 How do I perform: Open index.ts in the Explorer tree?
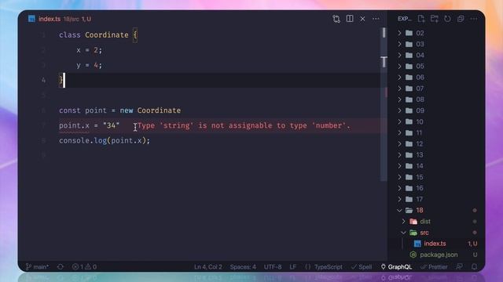pyautogui.click(x=437, y=244)
